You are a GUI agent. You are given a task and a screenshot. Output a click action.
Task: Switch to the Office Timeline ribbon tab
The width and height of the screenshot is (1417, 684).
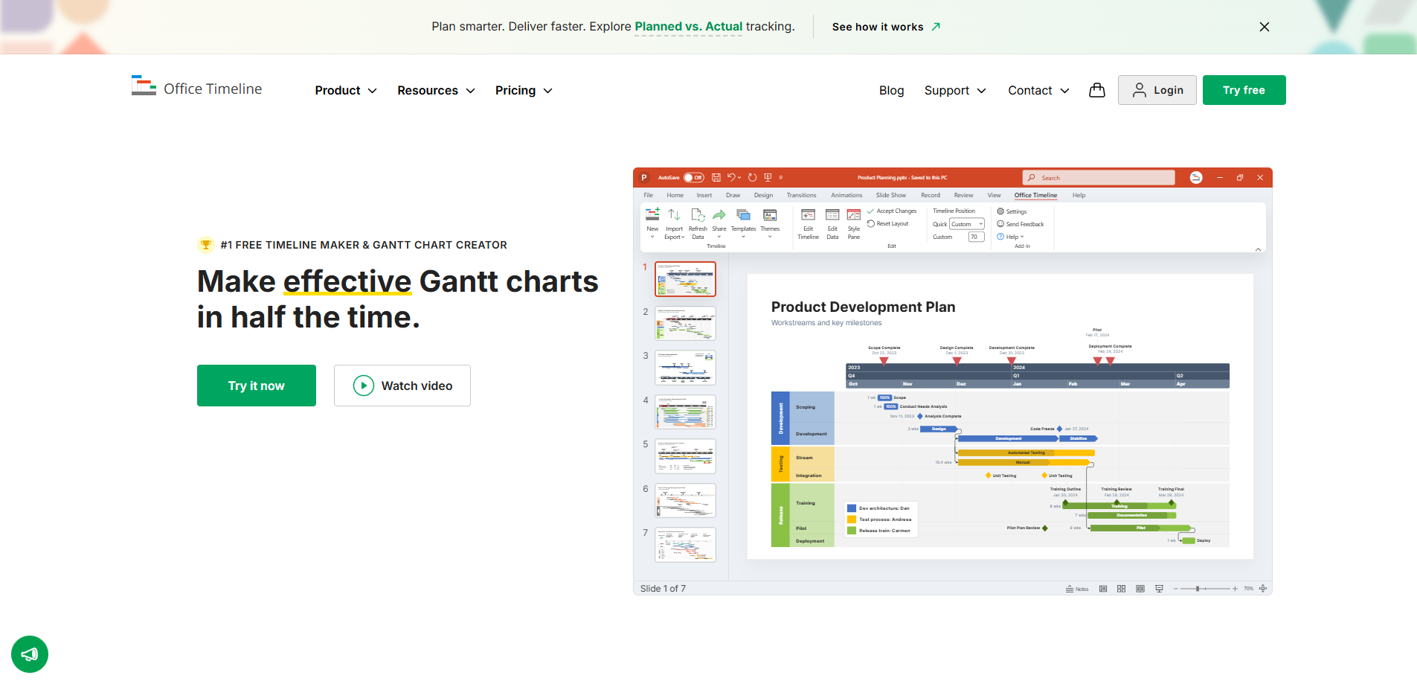pyautogui.click(x=1035, y=195)
